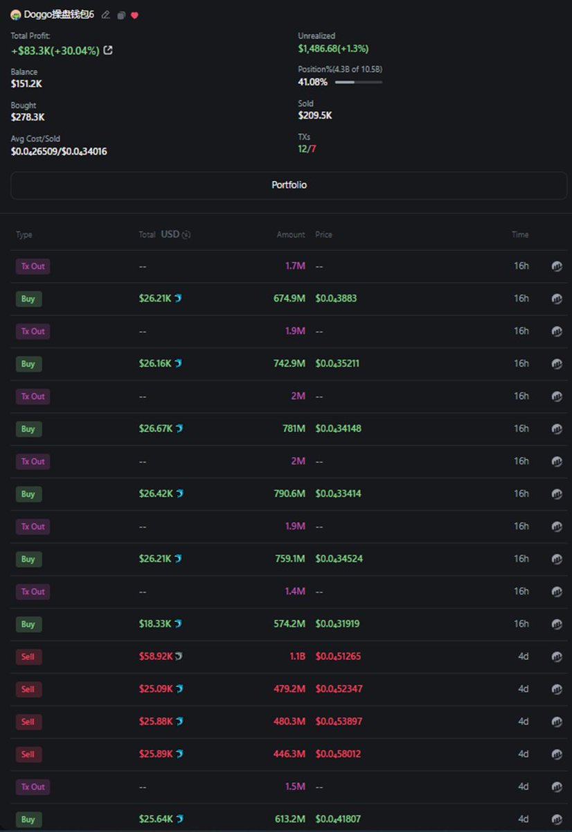Click the pencil icon to rename the wallet
The width and height of the screenshot is (572, 832).
(x=105, y=15)
